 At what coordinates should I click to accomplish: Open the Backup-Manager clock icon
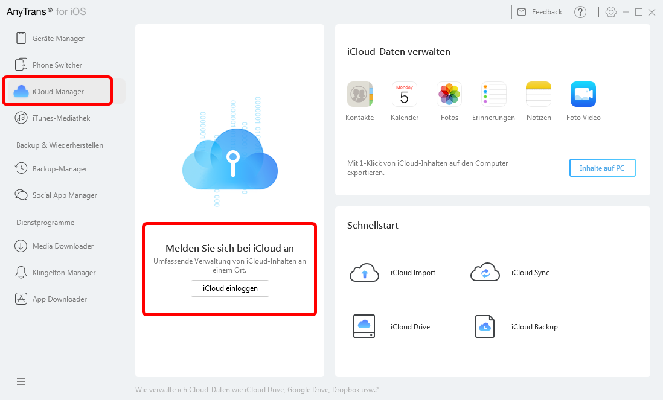point(21,168)
